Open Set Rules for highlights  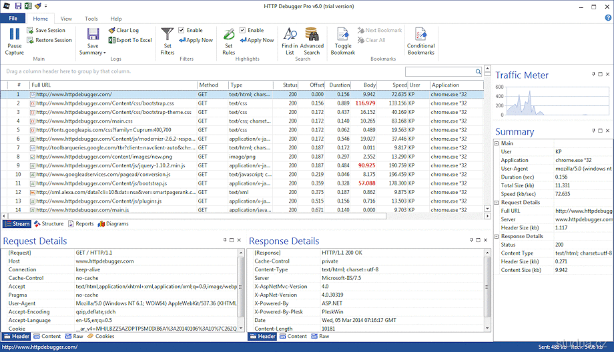pos(228,35)
